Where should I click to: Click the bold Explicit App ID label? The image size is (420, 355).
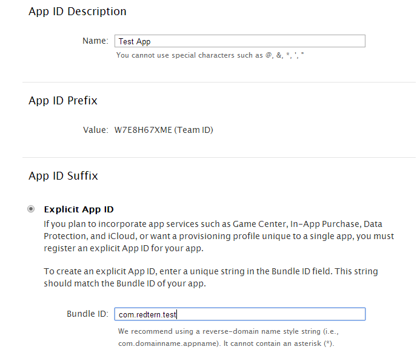(79, 209)
